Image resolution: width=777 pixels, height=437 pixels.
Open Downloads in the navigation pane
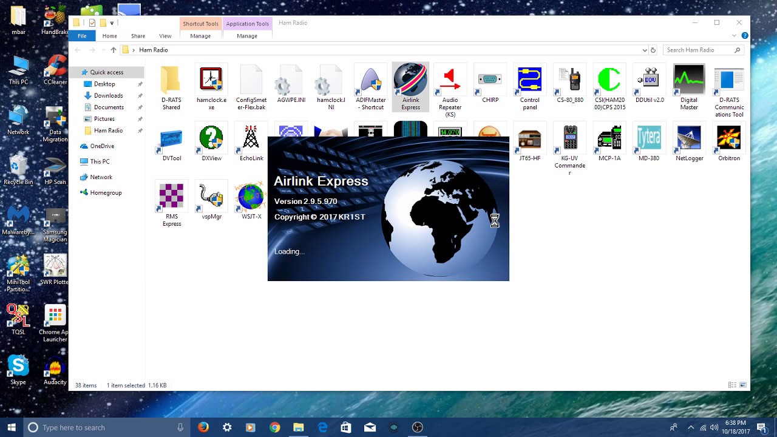(x=108, y=95)
